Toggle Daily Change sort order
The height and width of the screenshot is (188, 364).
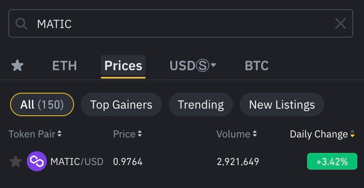[352, 134]
